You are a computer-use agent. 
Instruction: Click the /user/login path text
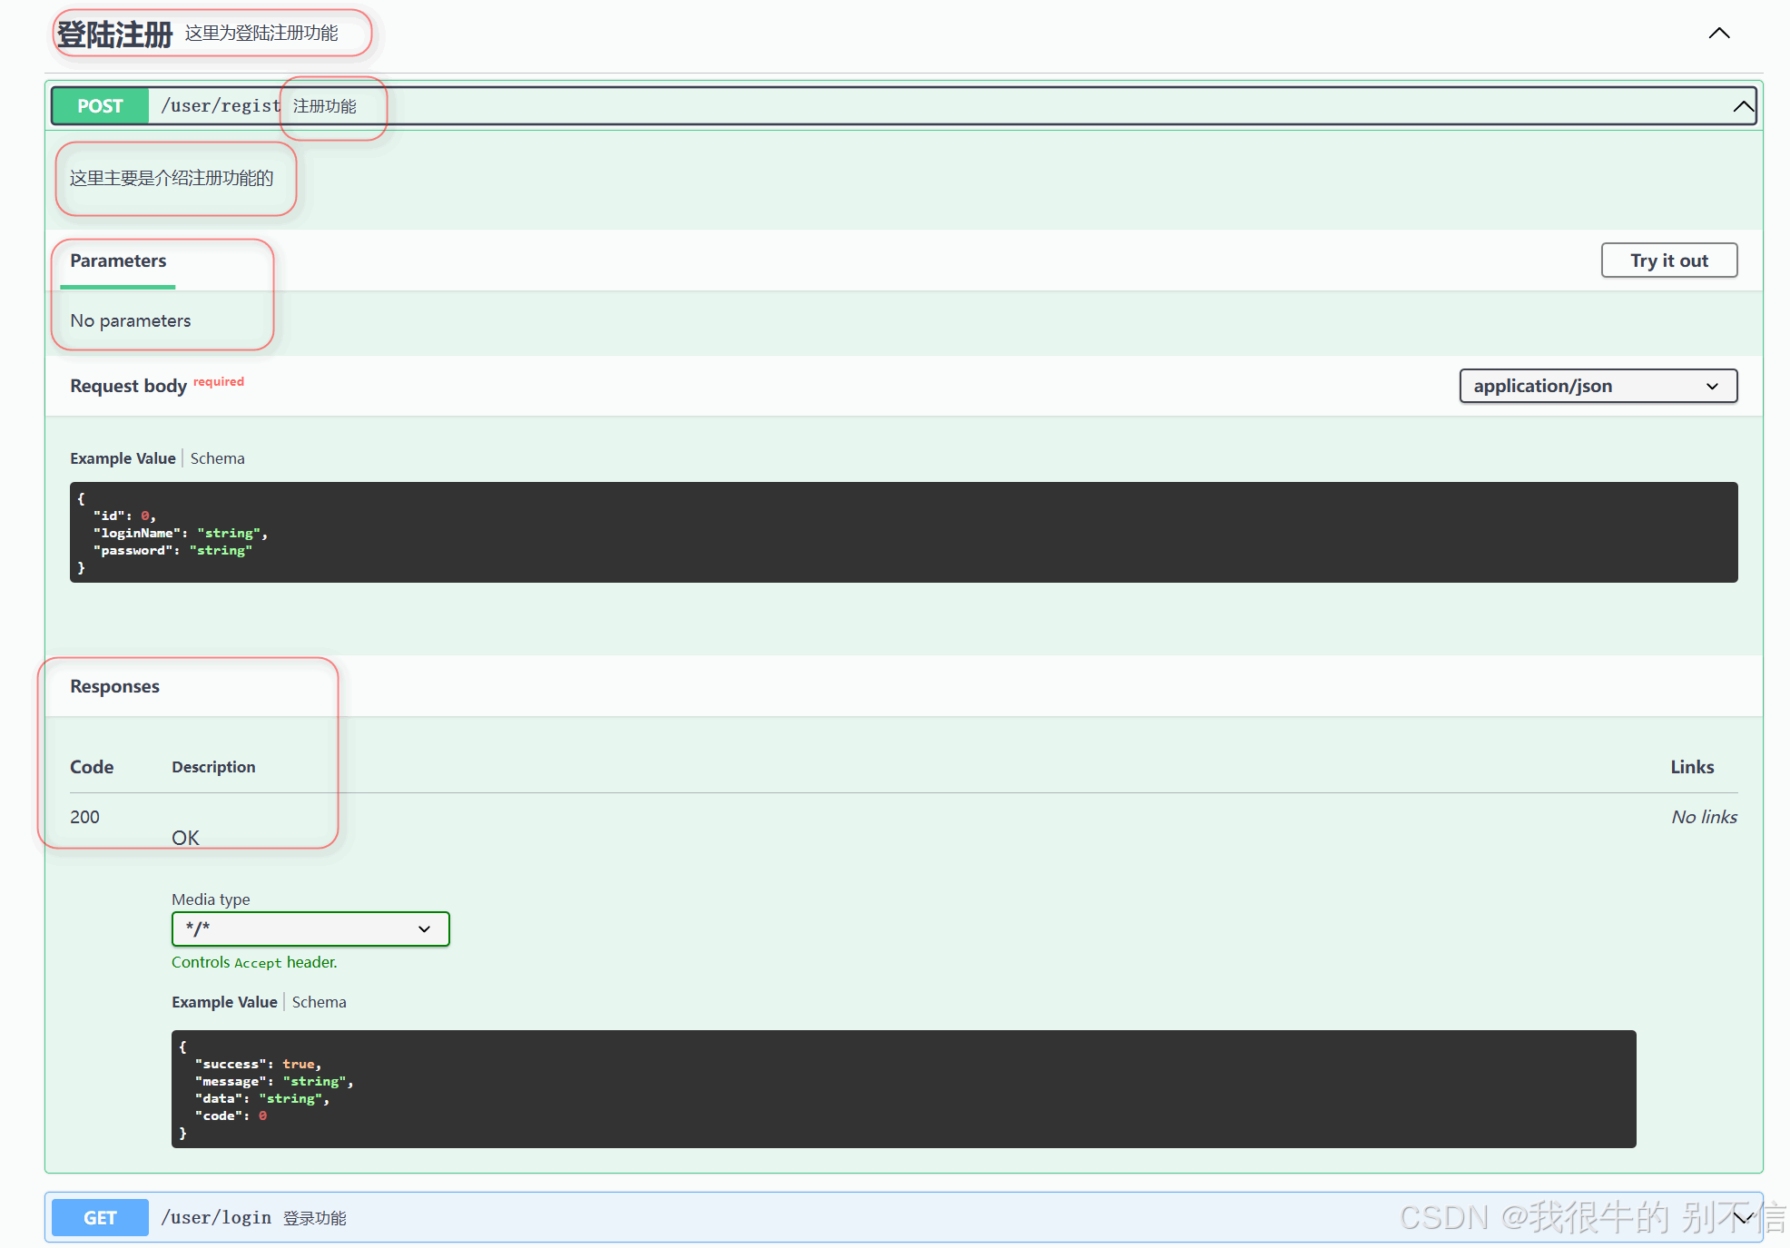[216, 1217]
